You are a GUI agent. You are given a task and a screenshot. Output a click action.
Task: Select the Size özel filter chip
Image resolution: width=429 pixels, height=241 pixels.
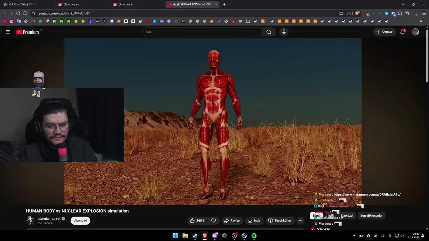[347, 216]
